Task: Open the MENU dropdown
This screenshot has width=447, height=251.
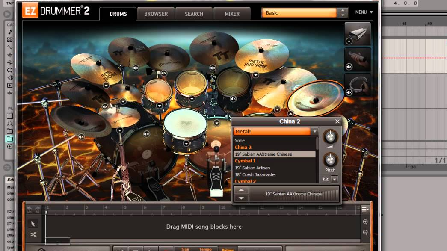Action: [x=364, y=12]
